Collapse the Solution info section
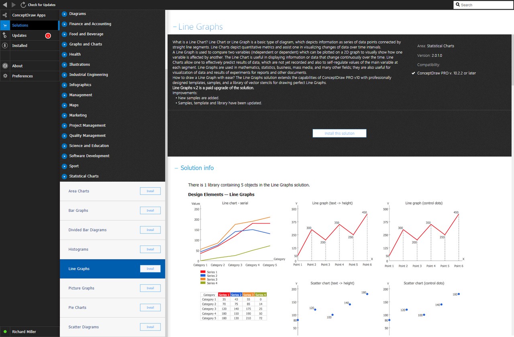The height and width of the screenshot is (337, 514). [x=176, y=168]
